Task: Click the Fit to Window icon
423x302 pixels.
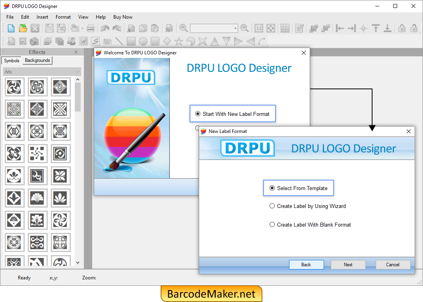Action: pos(271,28)
